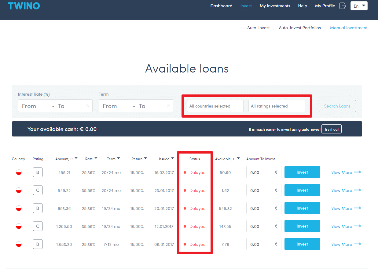378x269 pixels.
Task: Open the En language dropdown
Action: 359,6
